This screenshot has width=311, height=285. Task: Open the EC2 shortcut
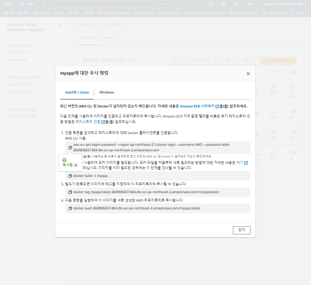9,13
